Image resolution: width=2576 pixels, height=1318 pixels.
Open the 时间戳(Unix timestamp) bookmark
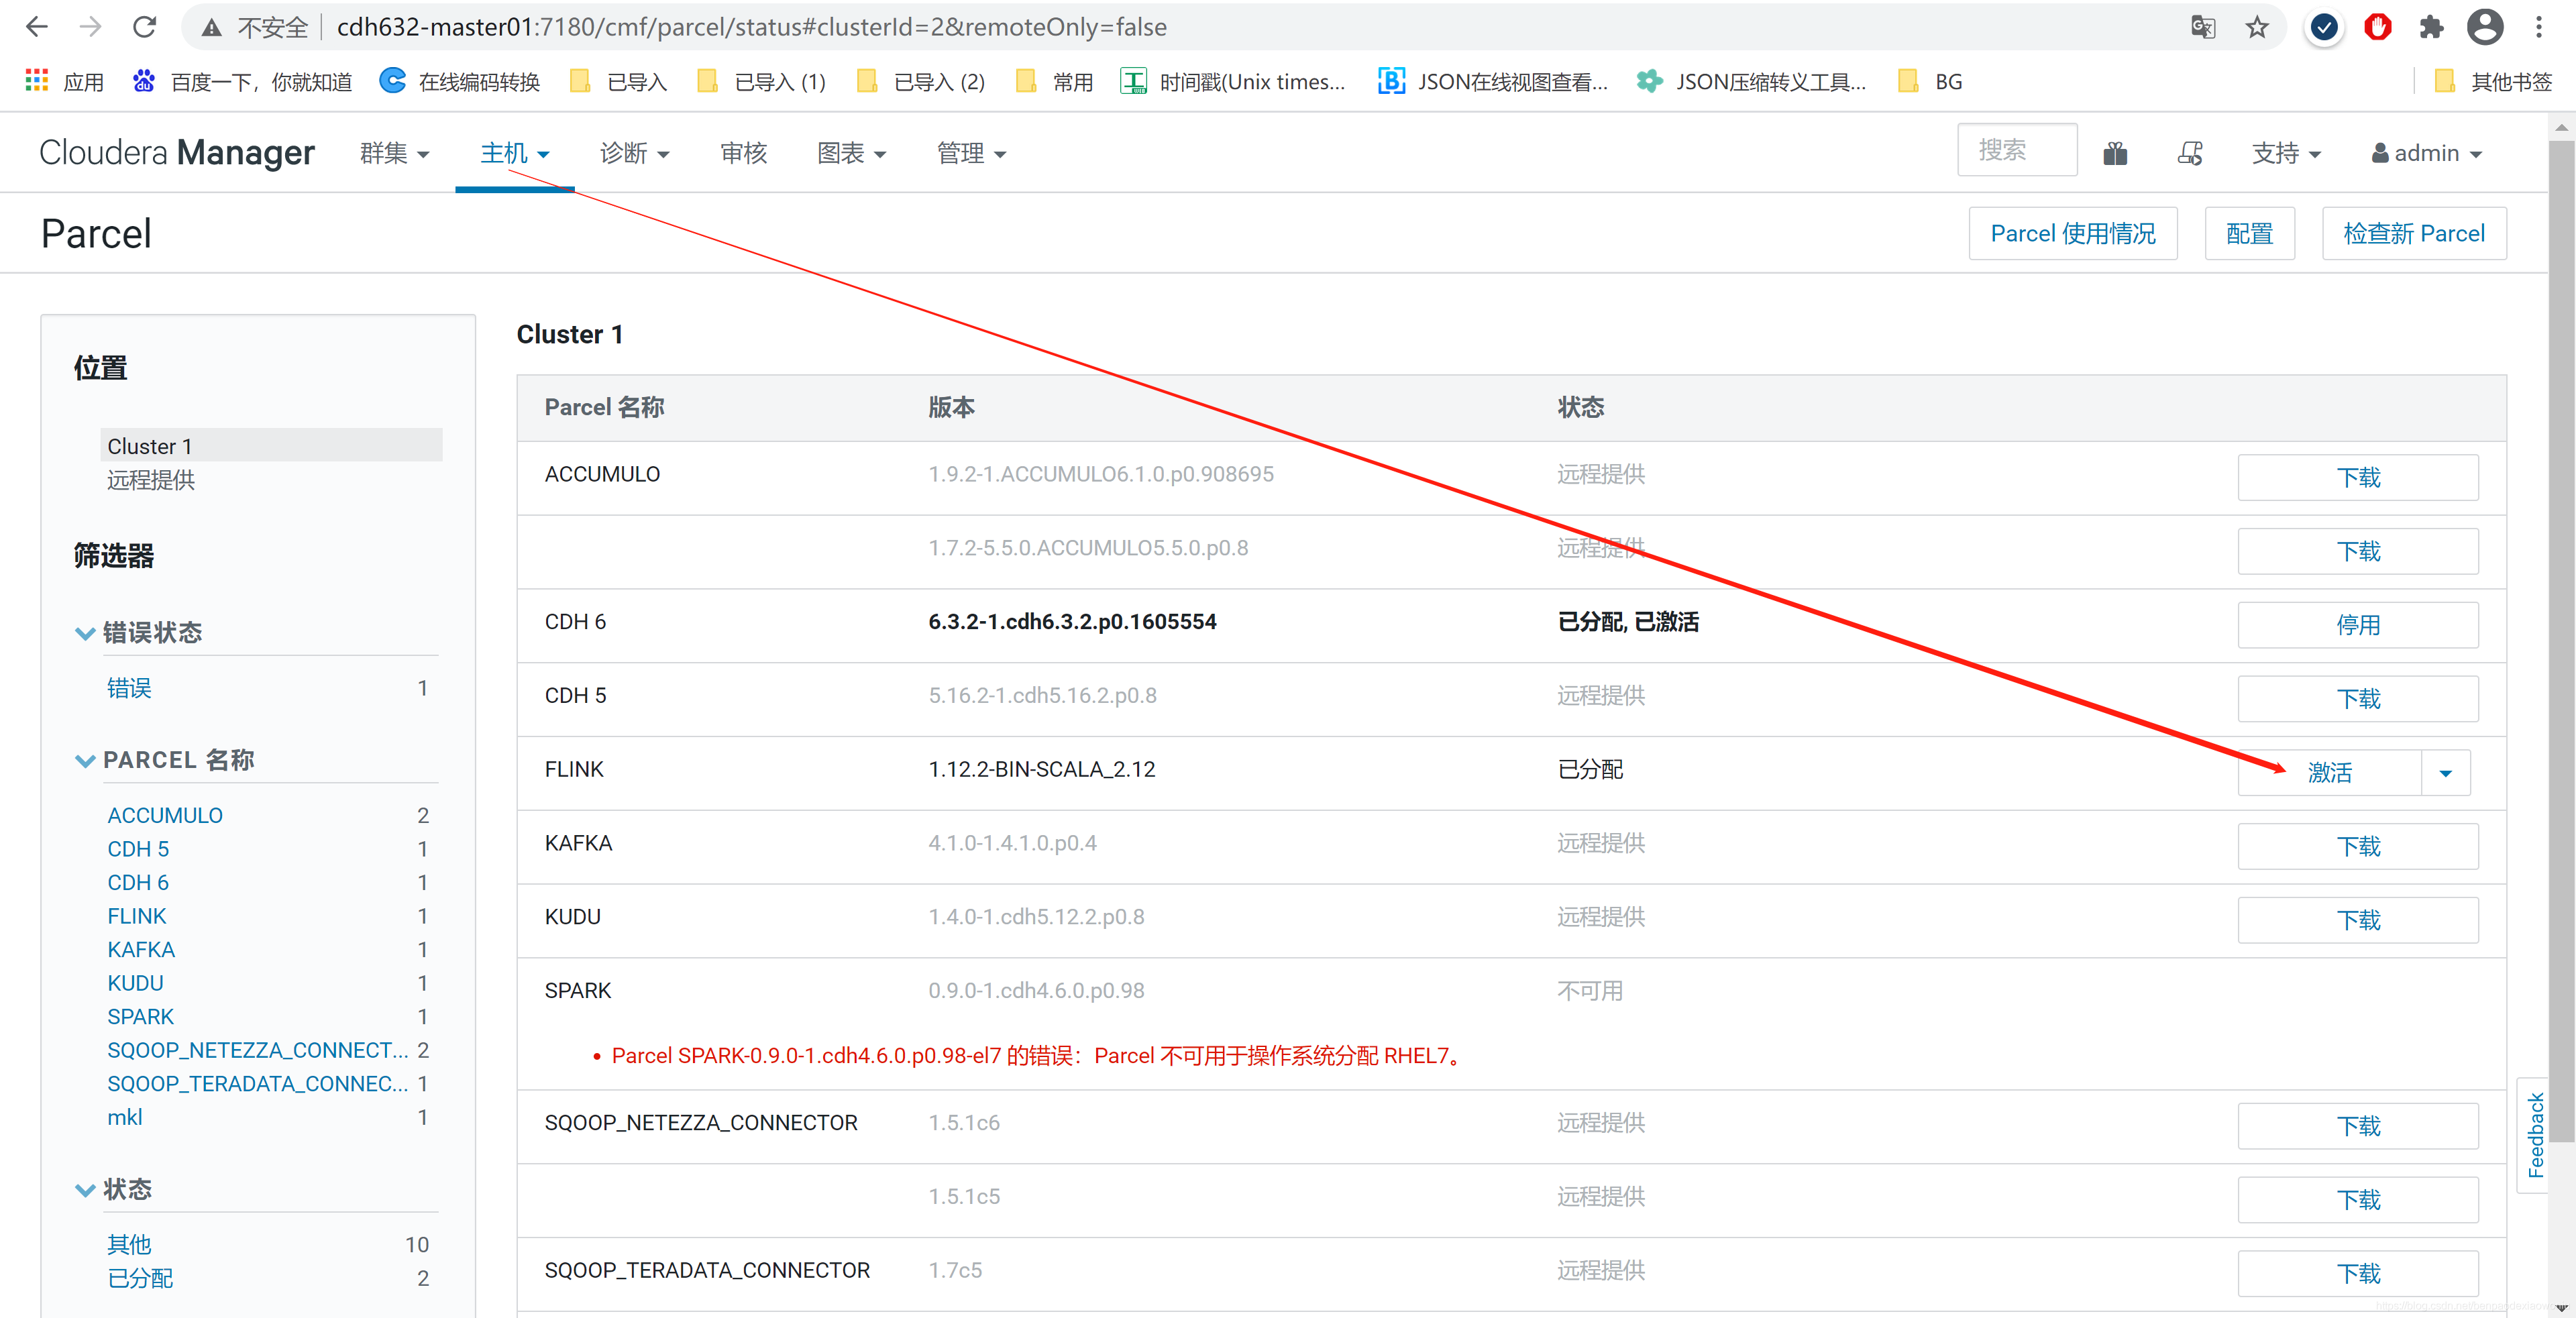click(1232, 81)
